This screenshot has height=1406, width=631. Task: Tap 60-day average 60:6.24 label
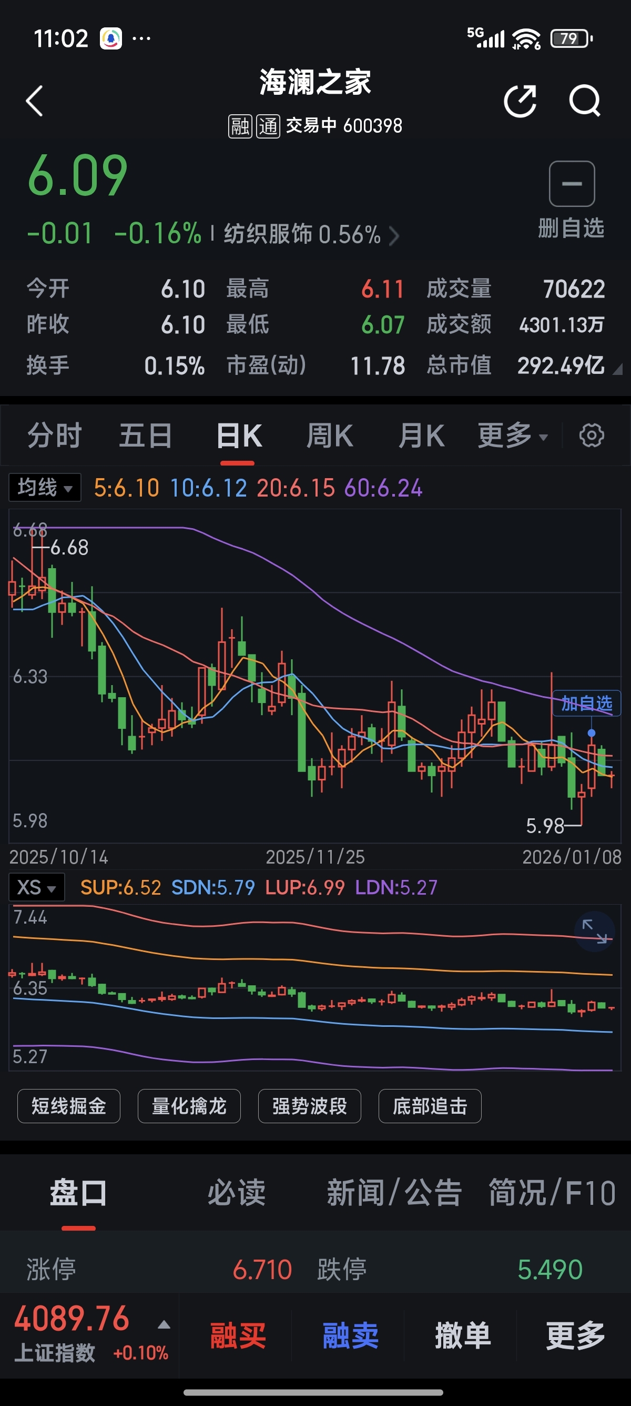384,488
